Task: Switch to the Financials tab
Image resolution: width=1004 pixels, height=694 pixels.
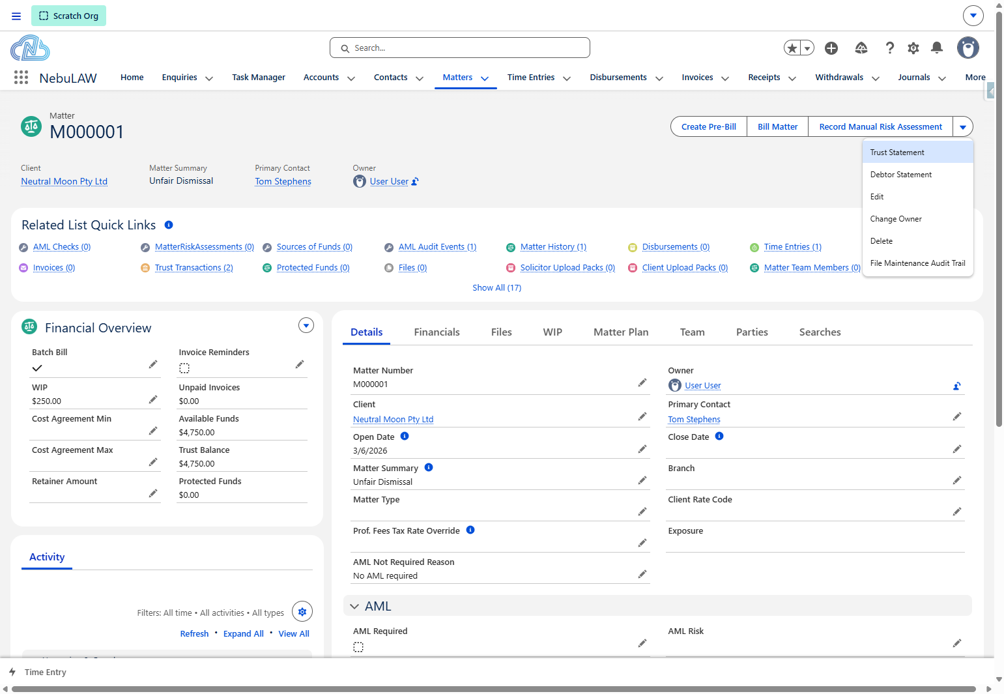Action: [437, 332]
